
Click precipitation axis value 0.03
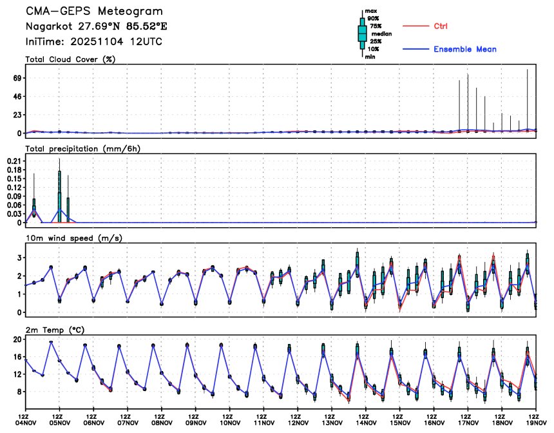point(14,214)
